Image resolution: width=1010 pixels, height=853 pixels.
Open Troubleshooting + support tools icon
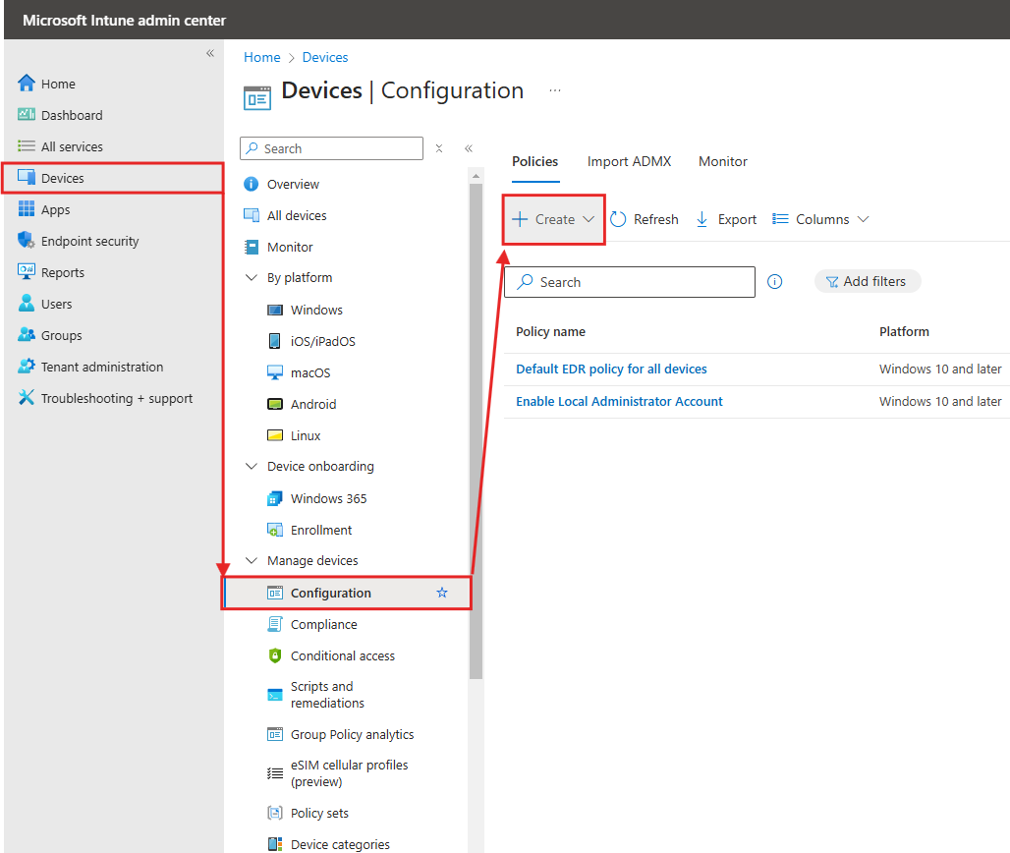[27, 397]
